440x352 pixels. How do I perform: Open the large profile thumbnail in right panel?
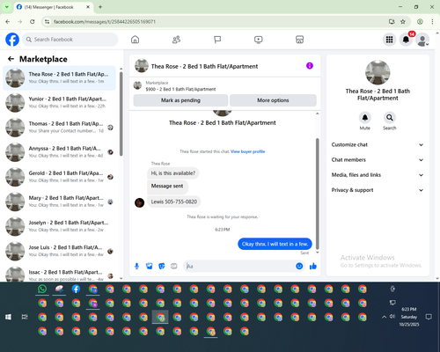pyautogui.click(x=378, y=73)
